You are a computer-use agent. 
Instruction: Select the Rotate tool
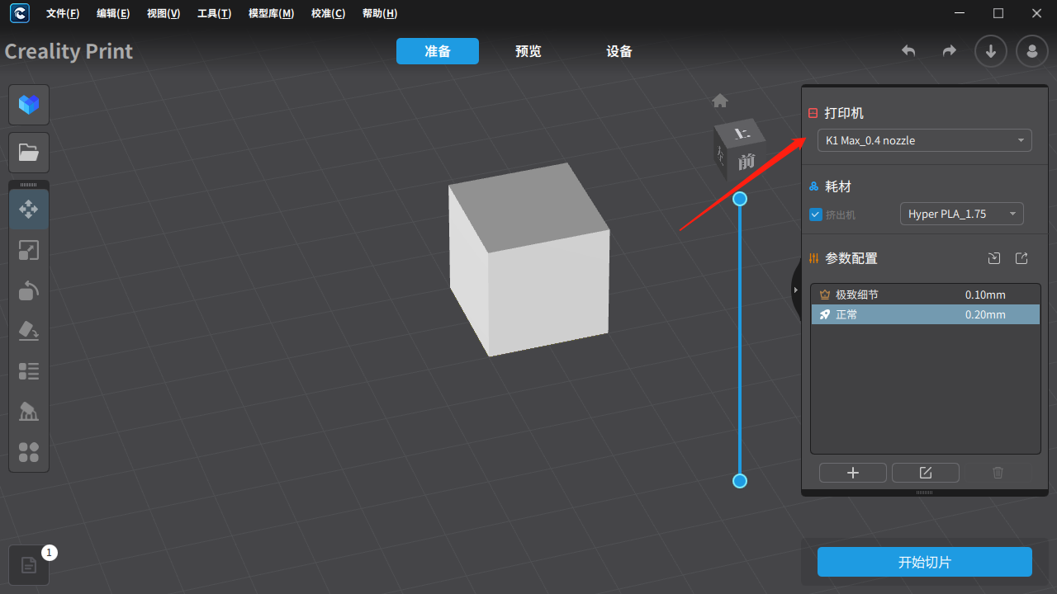[x=29, y=290]
